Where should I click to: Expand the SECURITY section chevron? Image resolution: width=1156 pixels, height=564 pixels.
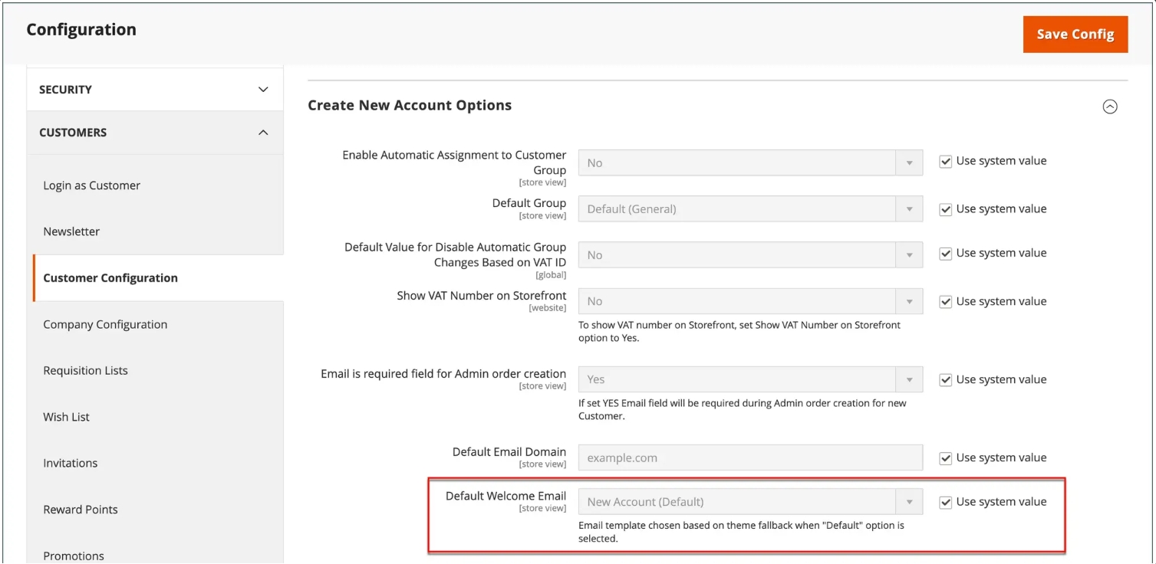(x=263, y=90)
